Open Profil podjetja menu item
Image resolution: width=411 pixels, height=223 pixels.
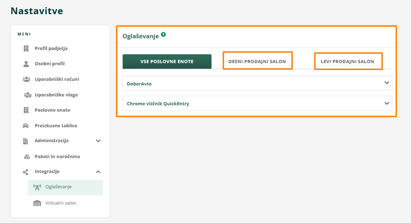pos(51,48)
